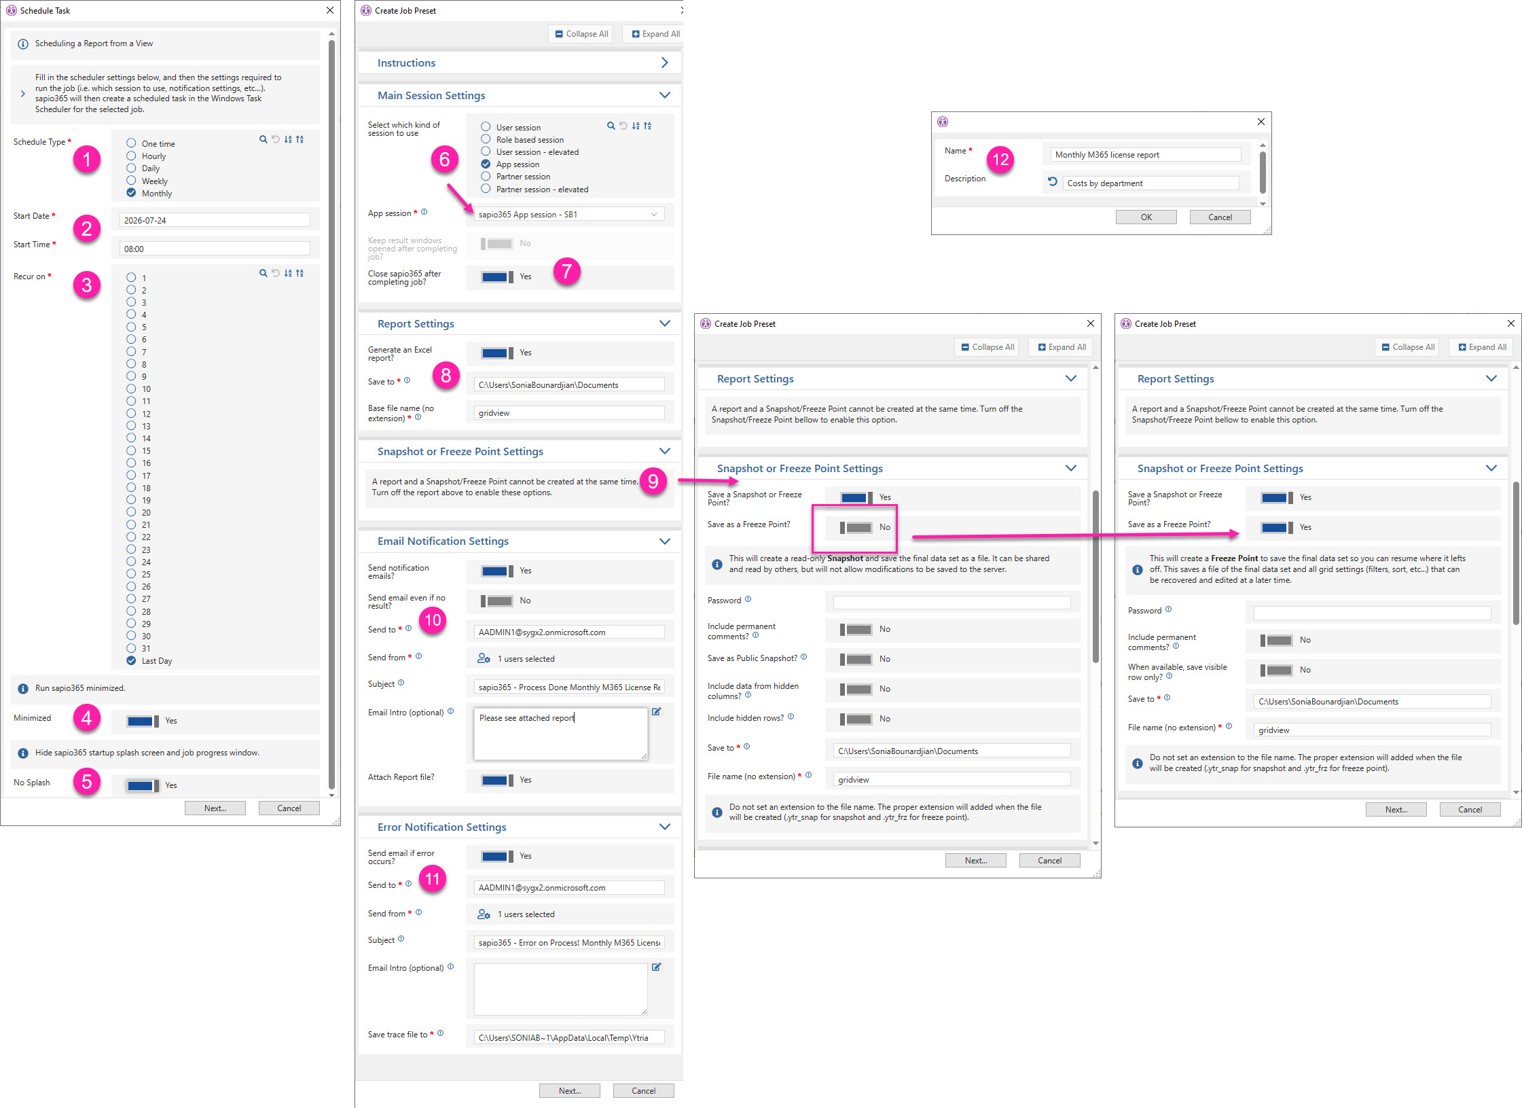Toggle Close sapio365 after completing job switch
1522x1108 pixels.
click(497, 276)
